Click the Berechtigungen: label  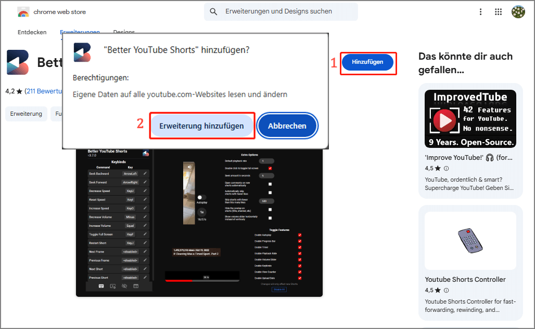[x=100, y=78]
